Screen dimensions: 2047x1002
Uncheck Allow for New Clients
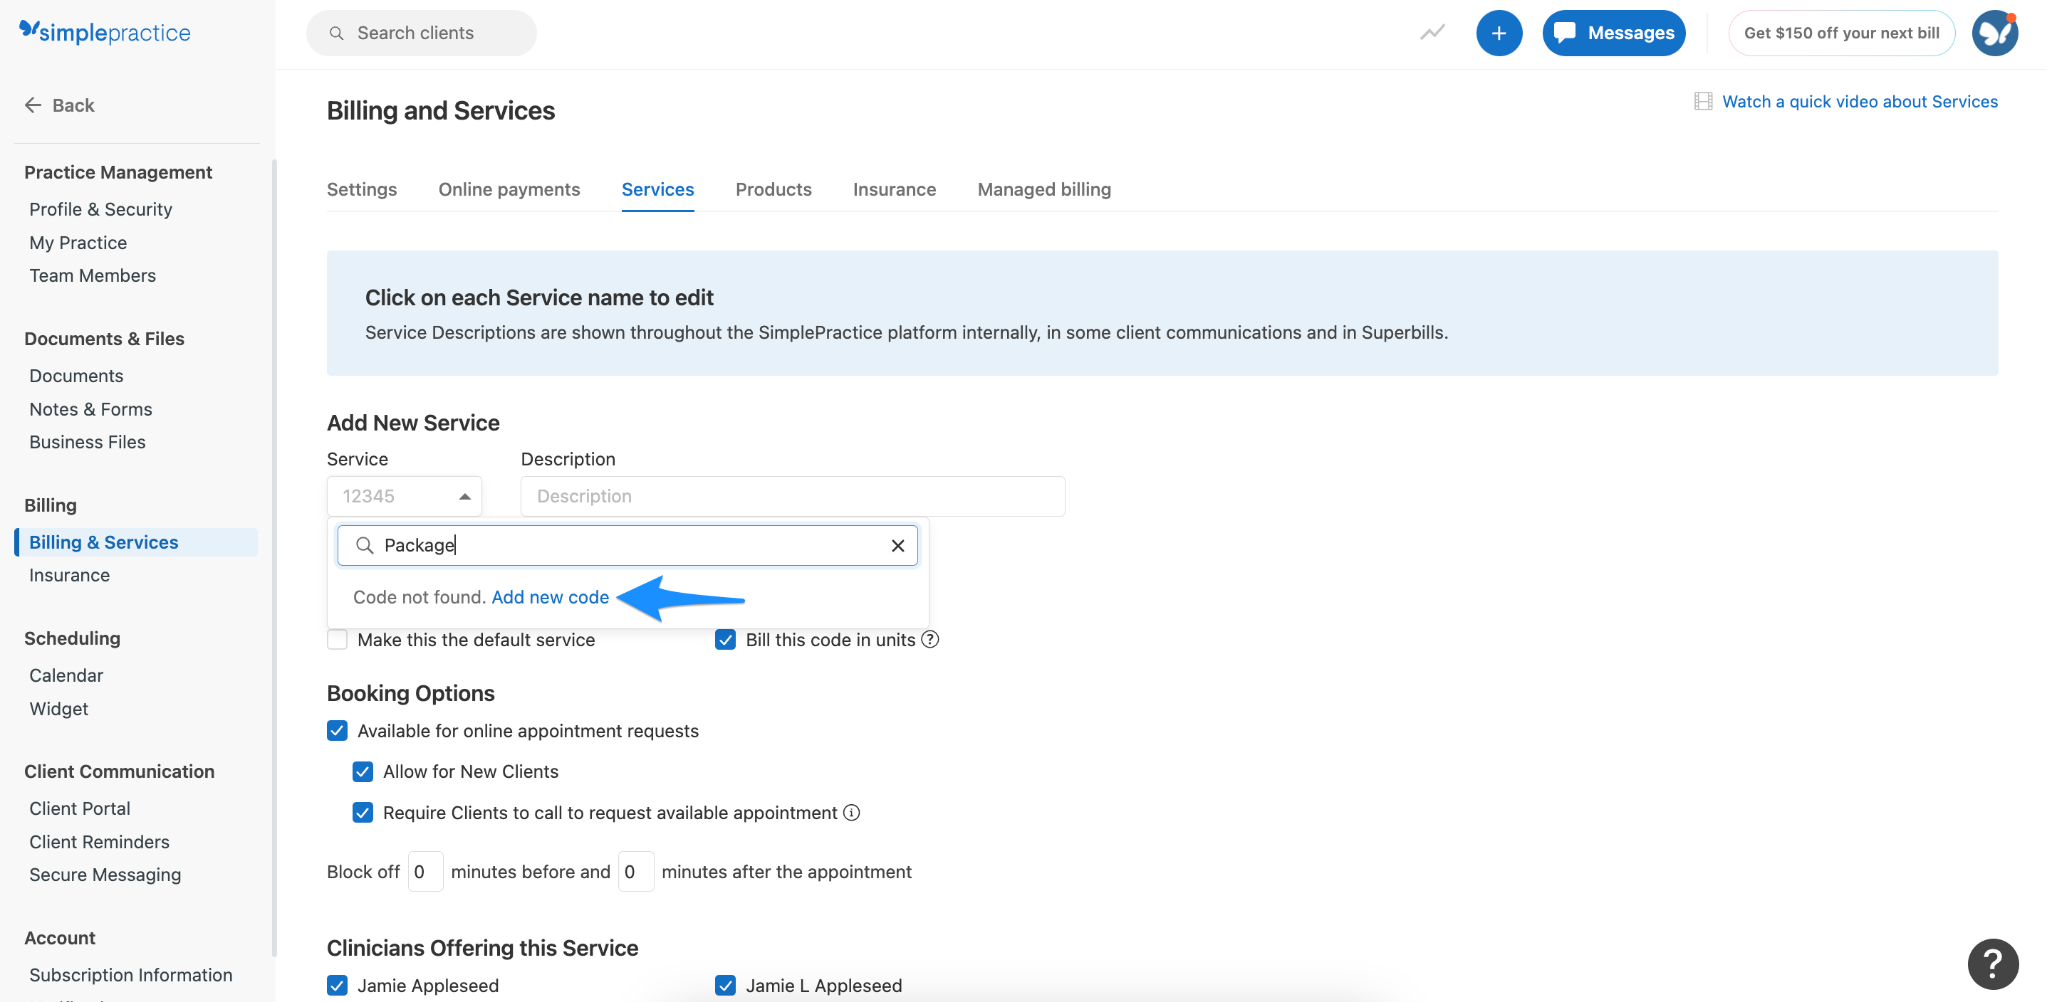[363, 771]
